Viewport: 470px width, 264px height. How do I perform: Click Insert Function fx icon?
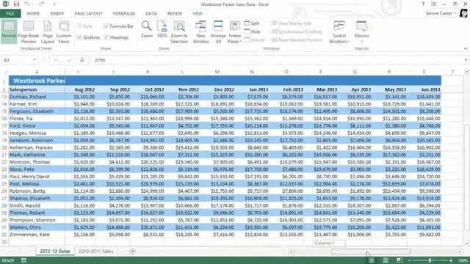pyautogui.click(x=82, y=60)
